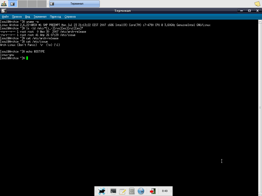Click the Терминал taskbar button
The height and width of the screenshot is (196, 262).
(74, 4)
